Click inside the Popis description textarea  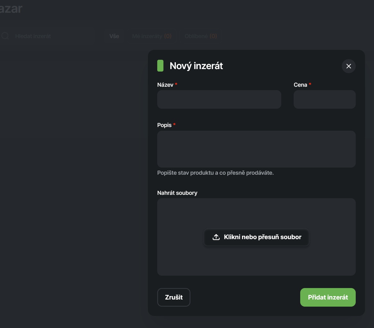256,149
